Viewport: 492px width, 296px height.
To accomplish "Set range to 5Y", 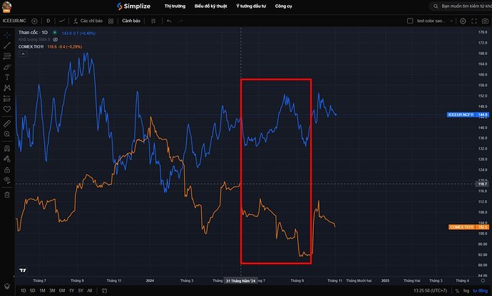I will (x=81, y=291).
